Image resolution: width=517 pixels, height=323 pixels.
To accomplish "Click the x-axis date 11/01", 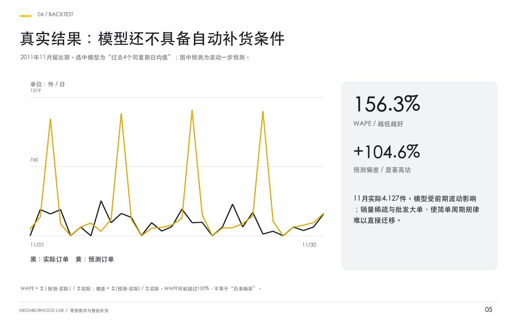I will (37, 245).
